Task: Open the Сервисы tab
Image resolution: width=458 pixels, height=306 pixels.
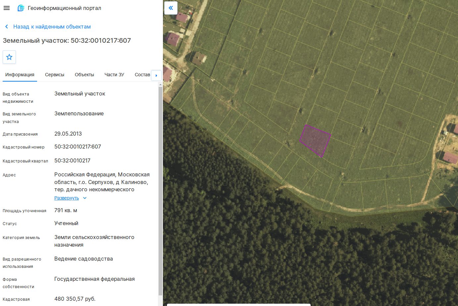Action: click(x=55, y=75)
